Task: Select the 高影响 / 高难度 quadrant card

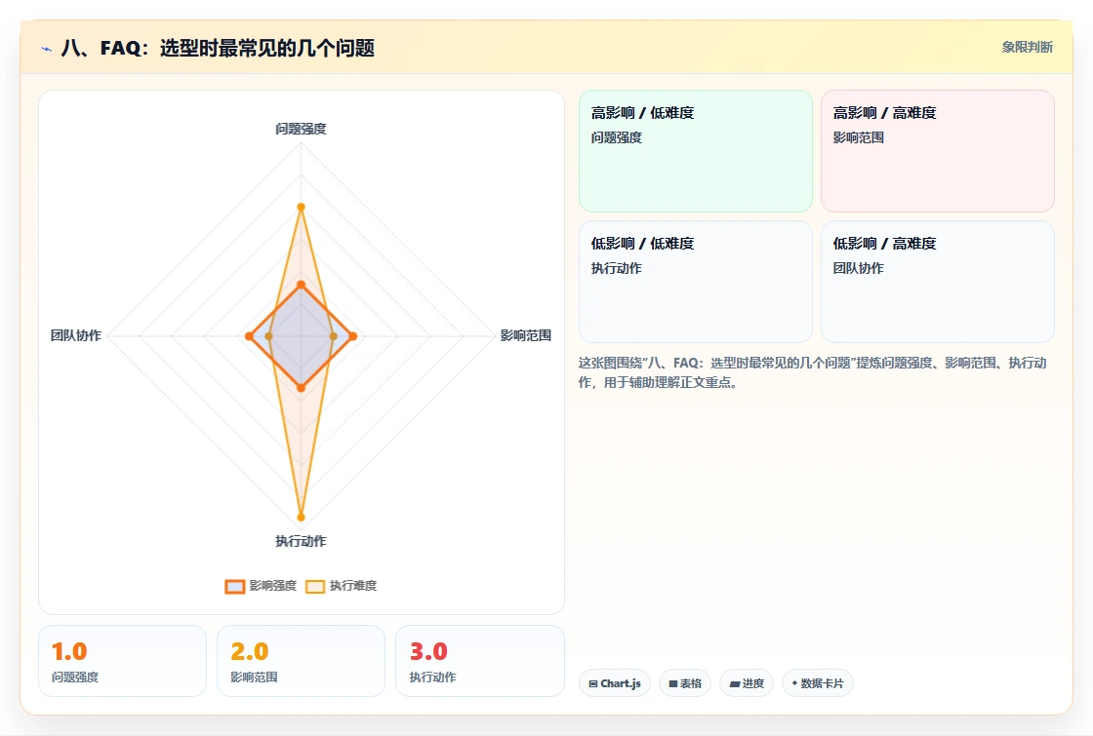Action: [938, 151]
